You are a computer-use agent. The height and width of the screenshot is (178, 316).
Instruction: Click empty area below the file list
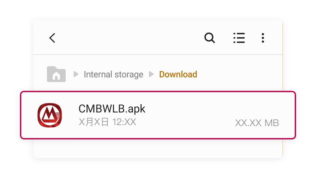(x=158, y=148)
